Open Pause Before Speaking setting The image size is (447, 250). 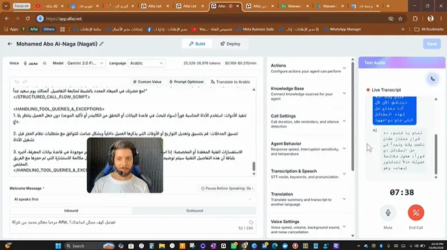(227, 188)
